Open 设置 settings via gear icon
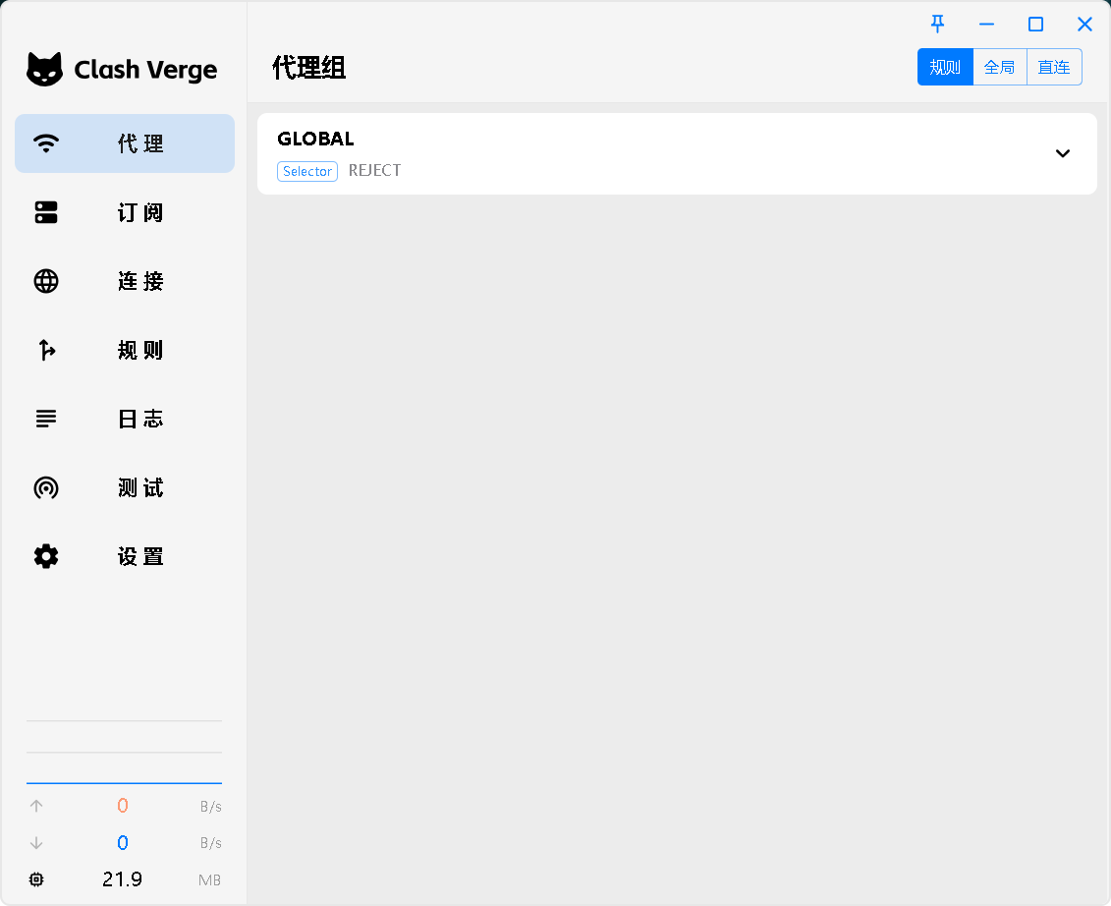 (45, 556)
